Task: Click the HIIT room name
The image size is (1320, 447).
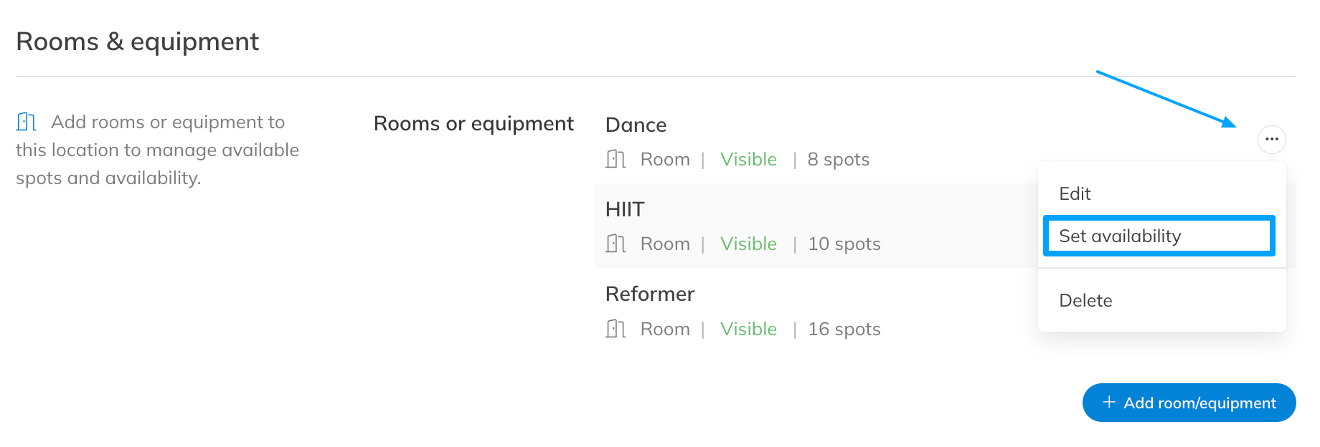Action: 625,210
